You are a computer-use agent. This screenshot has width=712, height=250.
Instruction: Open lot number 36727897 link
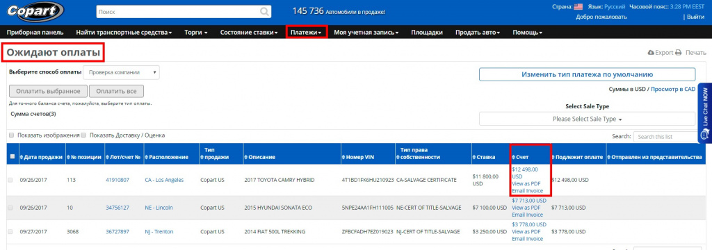tap(117, 232)
